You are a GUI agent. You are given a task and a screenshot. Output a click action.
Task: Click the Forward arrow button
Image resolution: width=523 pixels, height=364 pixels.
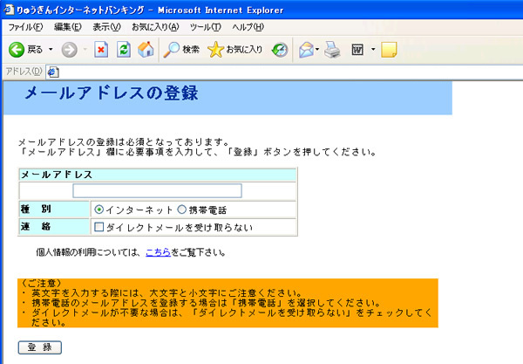coord(69,50)
